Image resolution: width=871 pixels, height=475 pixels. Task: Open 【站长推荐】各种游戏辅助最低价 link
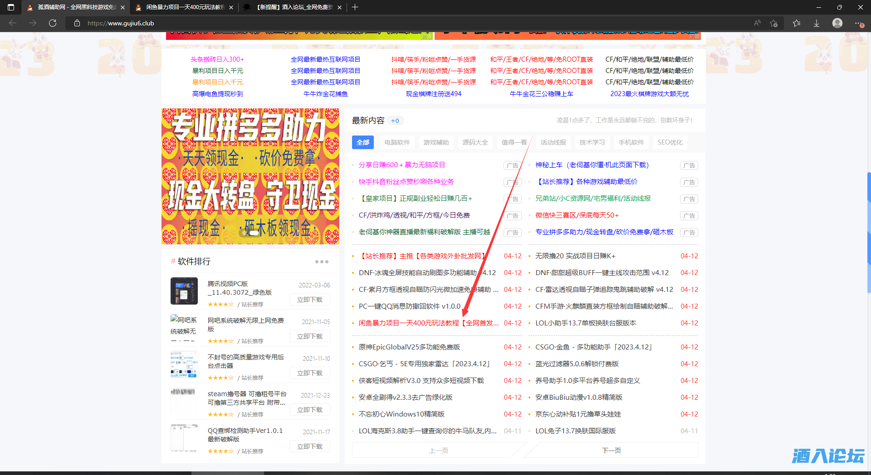click(586, 182)
